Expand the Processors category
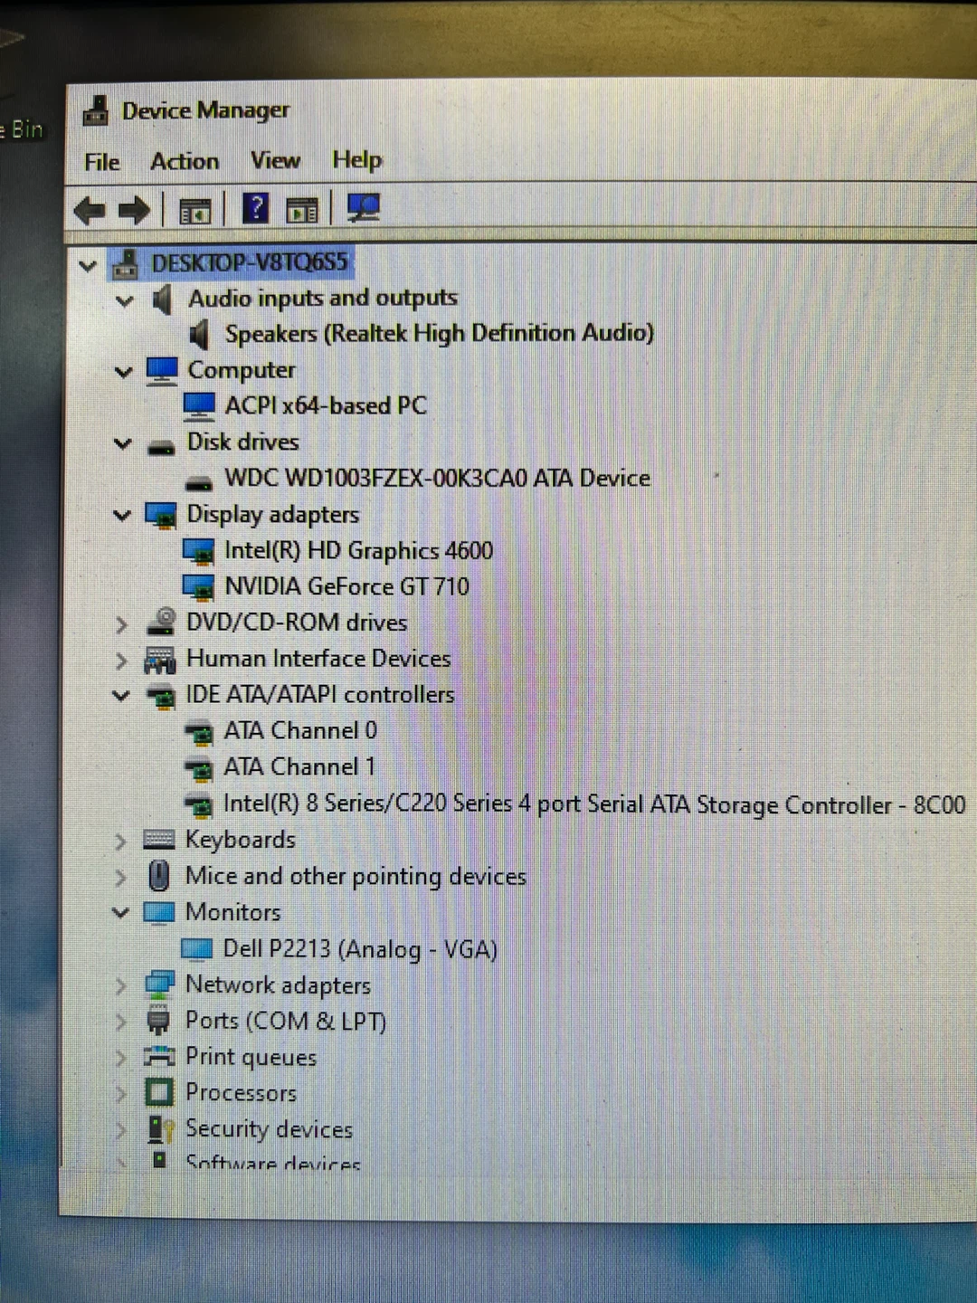 pos(120,1093)
